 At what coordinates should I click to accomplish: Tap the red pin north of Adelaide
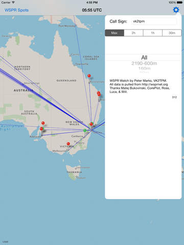point(43,123)
